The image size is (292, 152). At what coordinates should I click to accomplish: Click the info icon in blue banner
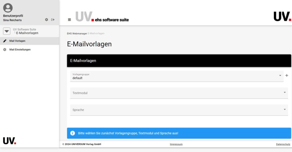point(73,133)
